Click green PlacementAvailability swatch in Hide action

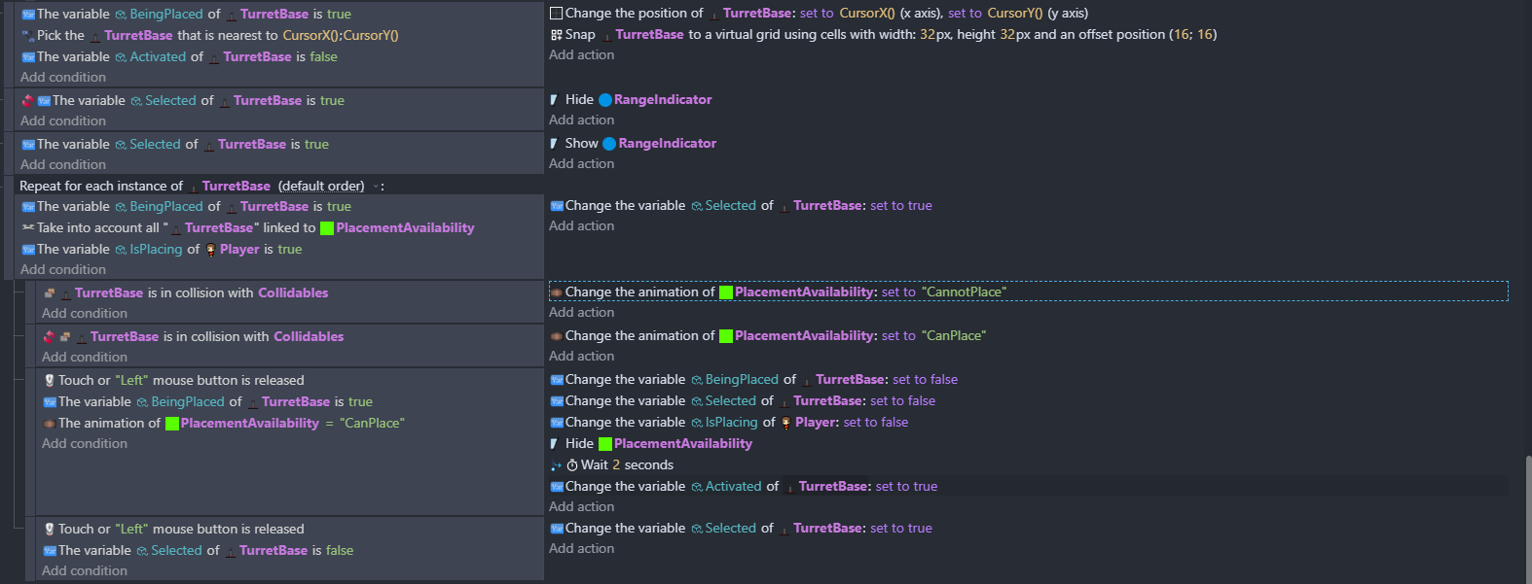coord(604,444)
